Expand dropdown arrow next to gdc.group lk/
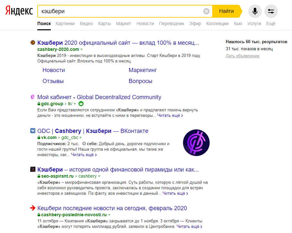The height and width of the screenshot is (233, 292). click(75, 104)
